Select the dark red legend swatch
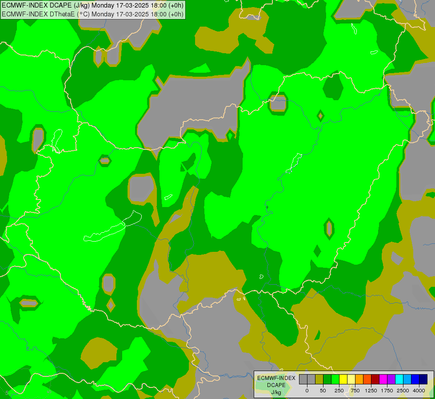Image resolution: width=435 pixels, height=399 pixels. pos(375,379)
